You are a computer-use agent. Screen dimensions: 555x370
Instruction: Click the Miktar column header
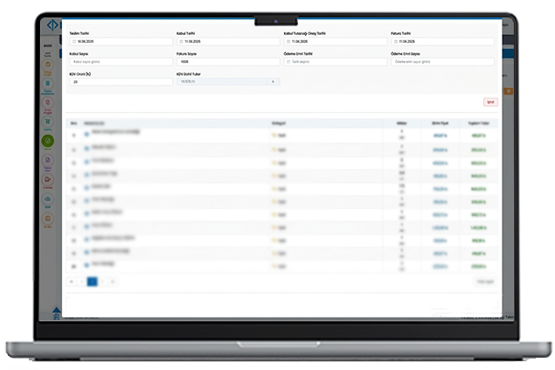(x=402, y=123)
